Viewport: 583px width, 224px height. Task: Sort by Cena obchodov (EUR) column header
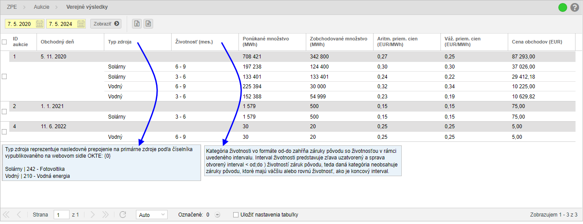coord(541,42)
